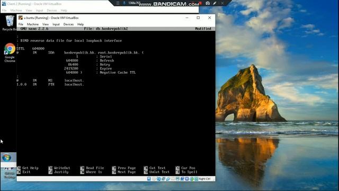
Task: Click the video capture icon in VirtualBox status bar
Action: pyautogui.click(x=182, y=179)
